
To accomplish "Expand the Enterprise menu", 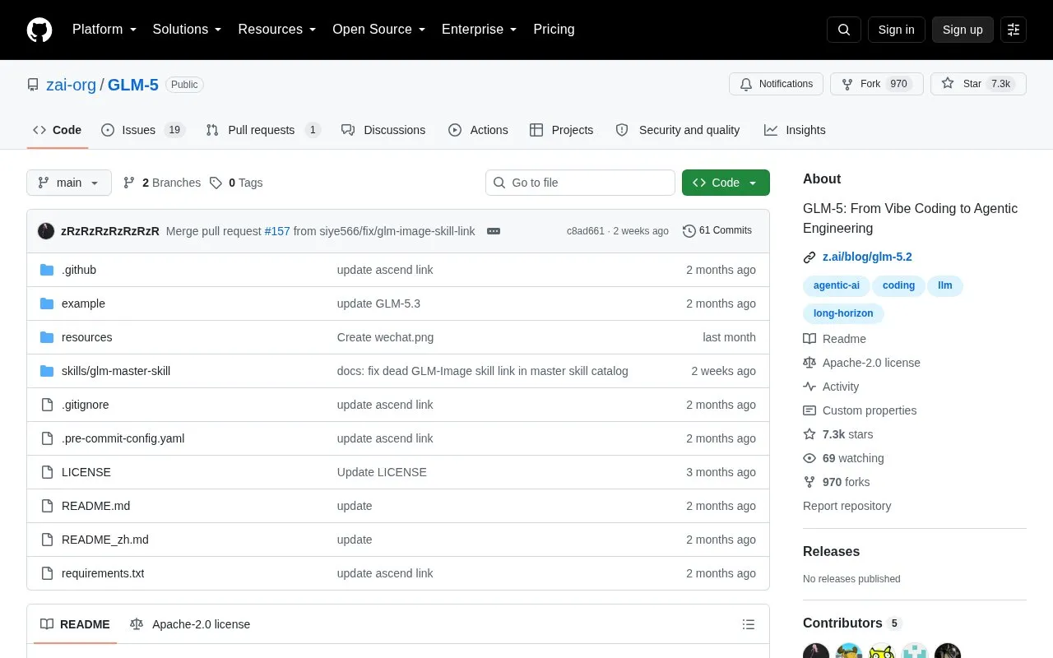I will [480, 30].
